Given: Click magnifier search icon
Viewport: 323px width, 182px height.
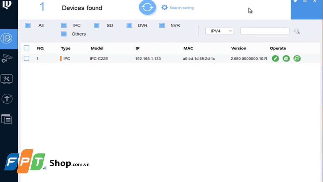Looking at the screenshot, I should pos(297,31).
